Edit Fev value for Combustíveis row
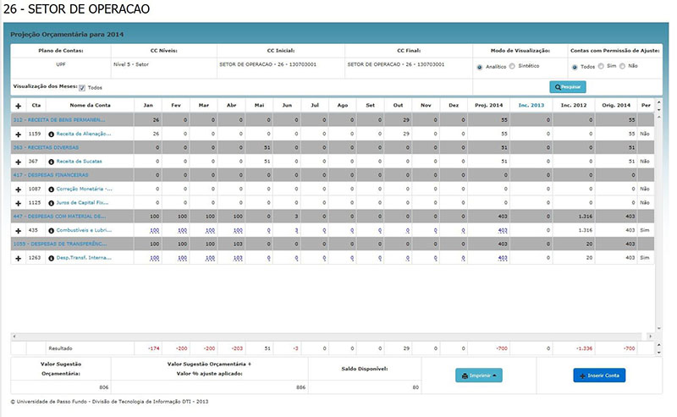Screen dimensions: 677x417 182,231
